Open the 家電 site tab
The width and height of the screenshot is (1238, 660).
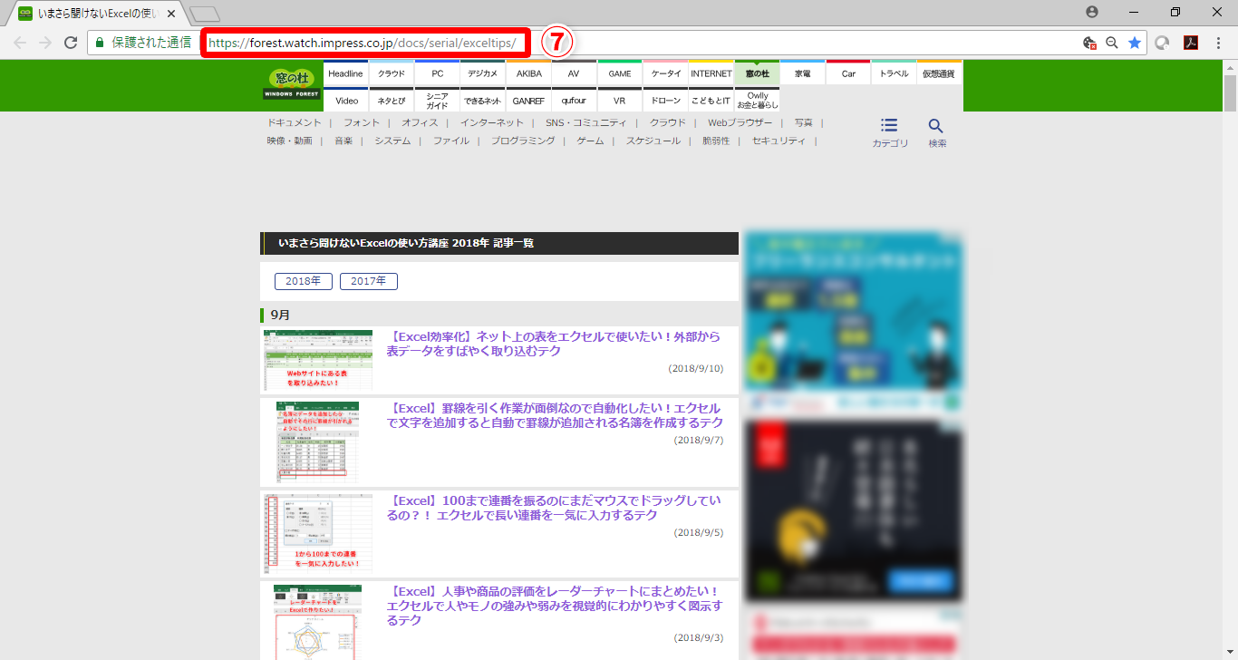coord(803,73)
